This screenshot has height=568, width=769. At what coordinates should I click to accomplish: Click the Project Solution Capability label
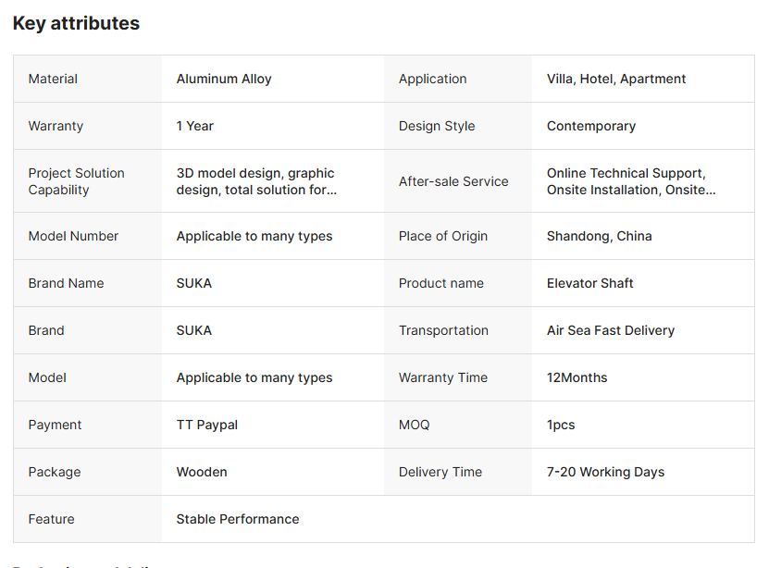[77, 181]
